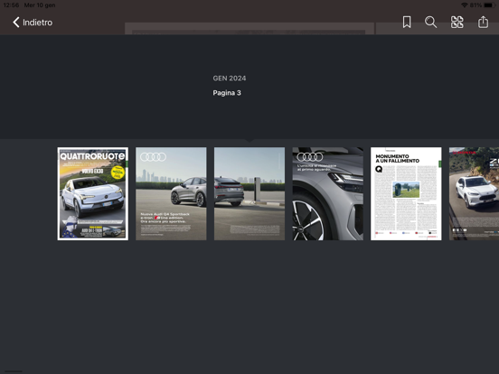This screenshot has height=374, width=499.
Task: Click the Pagina 3 label
Action: click(227, 93)
